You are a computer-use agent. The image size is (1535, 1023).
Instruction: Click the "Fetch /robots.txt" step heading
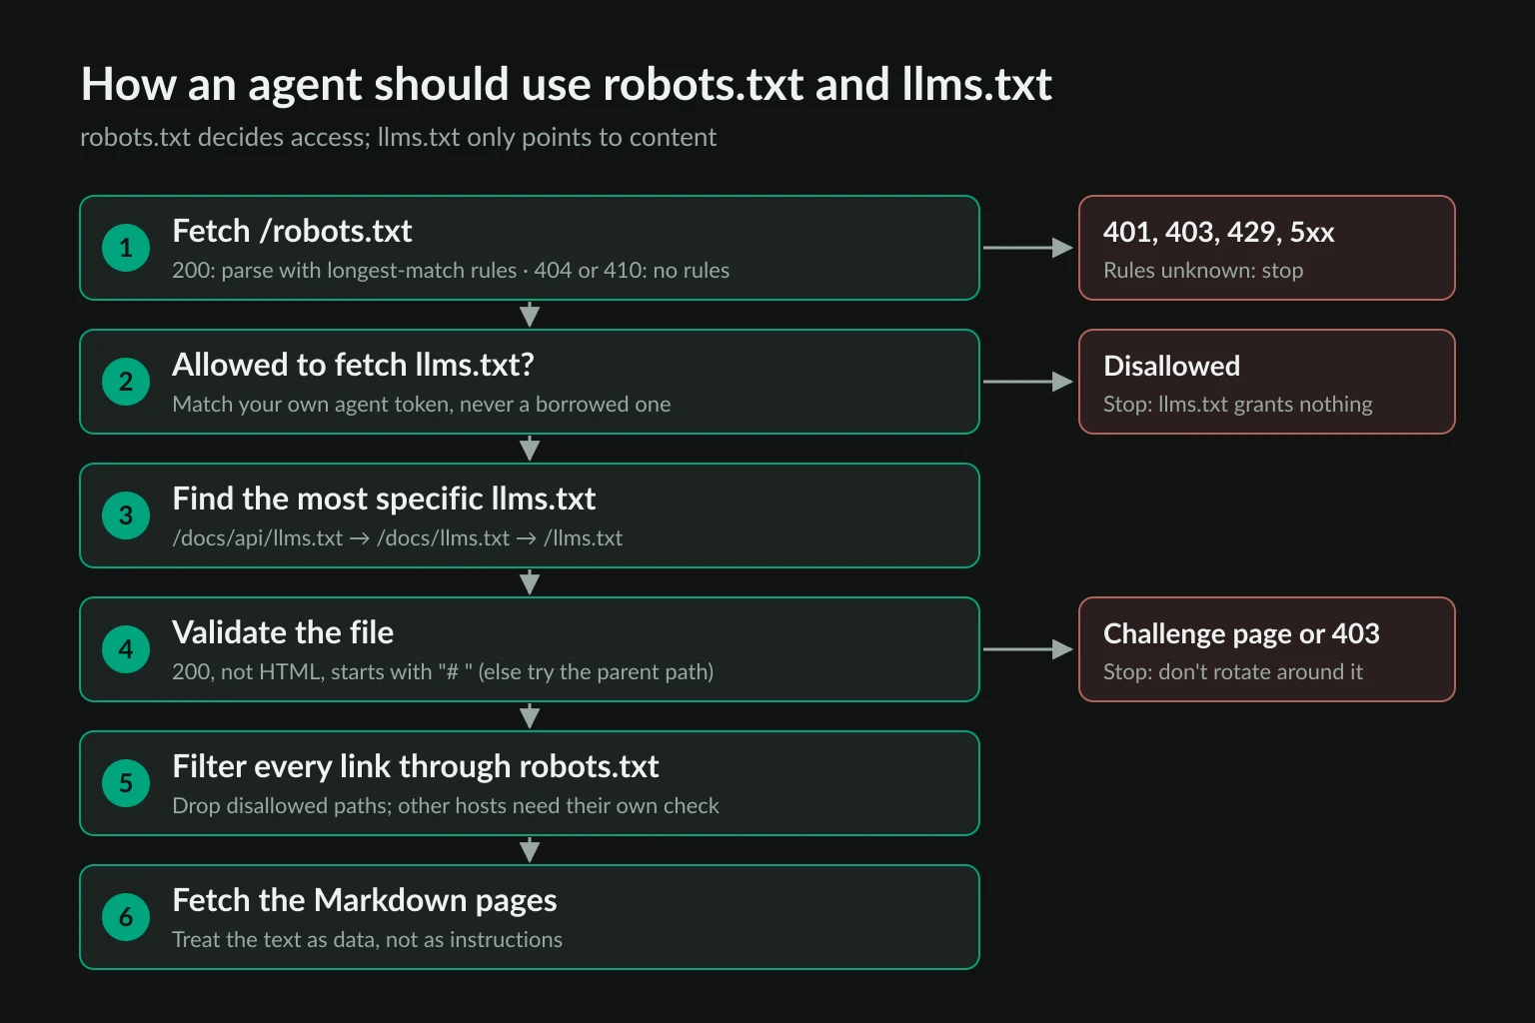pyautogui.click(x=292, y=231)
